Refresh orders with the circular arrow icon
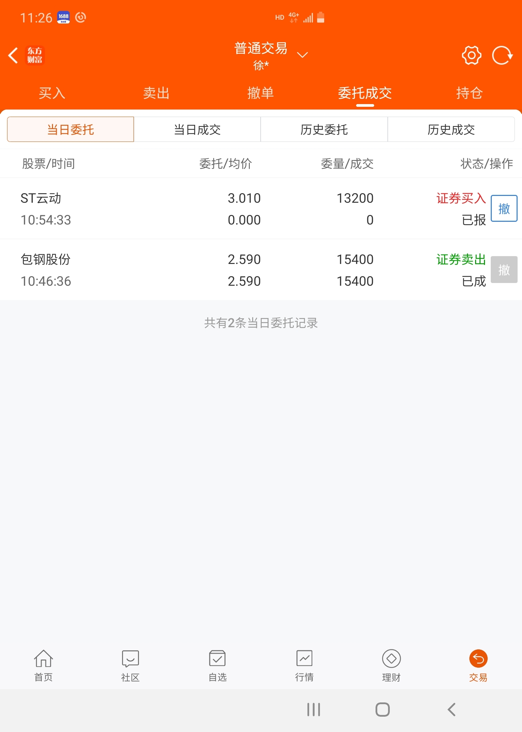522x732 pixels. (x=502, y=55)
